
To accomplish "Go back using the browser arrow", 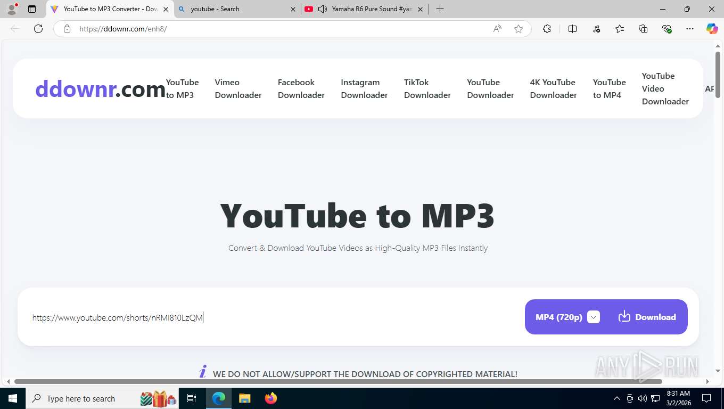I will click(x=15, y=29).
